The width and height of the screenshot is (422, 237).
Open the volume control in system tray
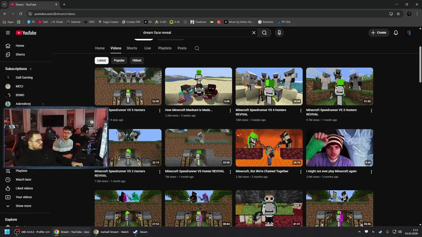pos(400,232)
